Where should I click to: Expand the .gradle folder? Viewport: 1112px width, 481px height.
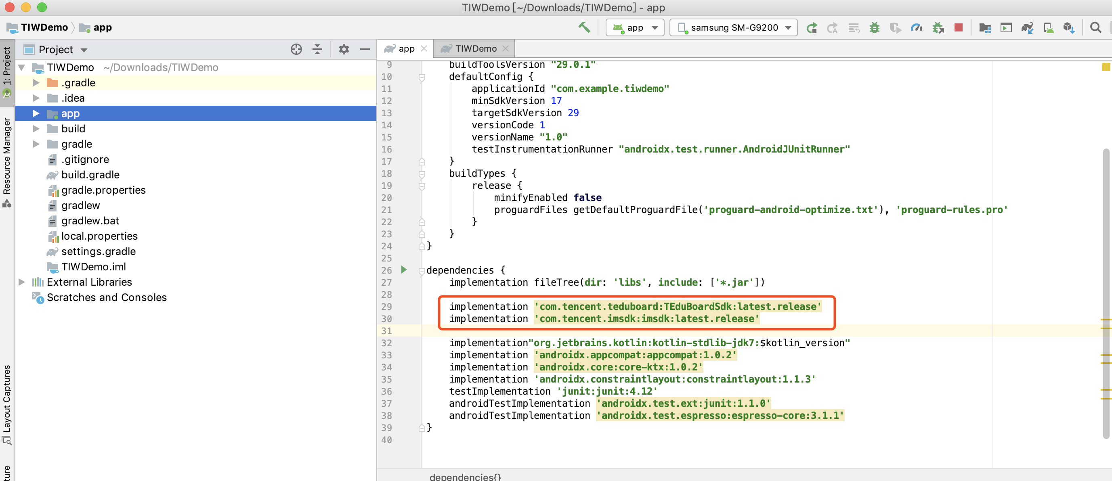click(36, 83)
